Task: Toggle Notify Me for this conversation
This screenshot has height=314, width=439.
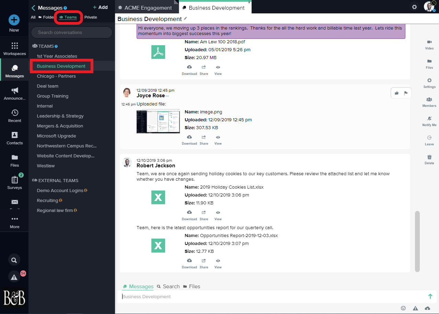Action: [429, 121]
